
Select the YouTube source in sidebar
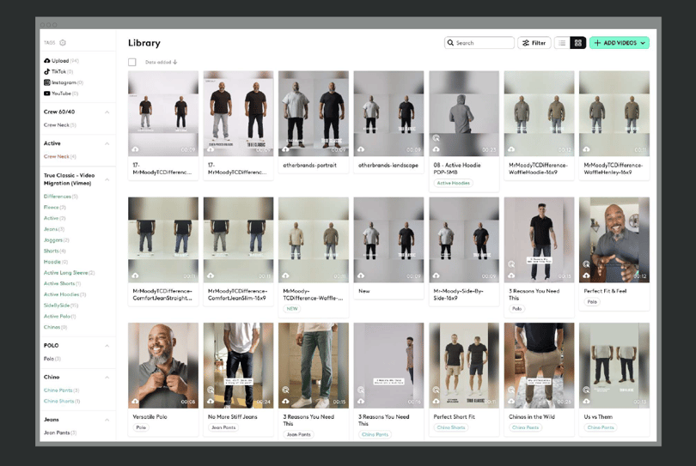(61, 94)
